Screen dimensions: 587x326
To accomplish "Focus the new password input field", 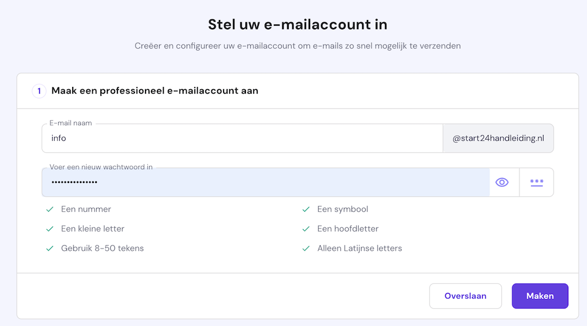I will 264,182.
